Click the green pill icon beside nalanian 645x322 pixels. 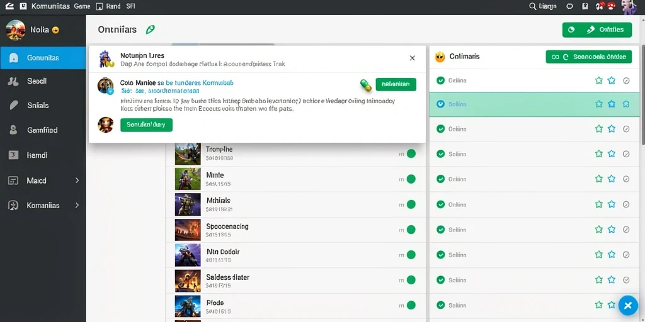(x=365, y=85)
